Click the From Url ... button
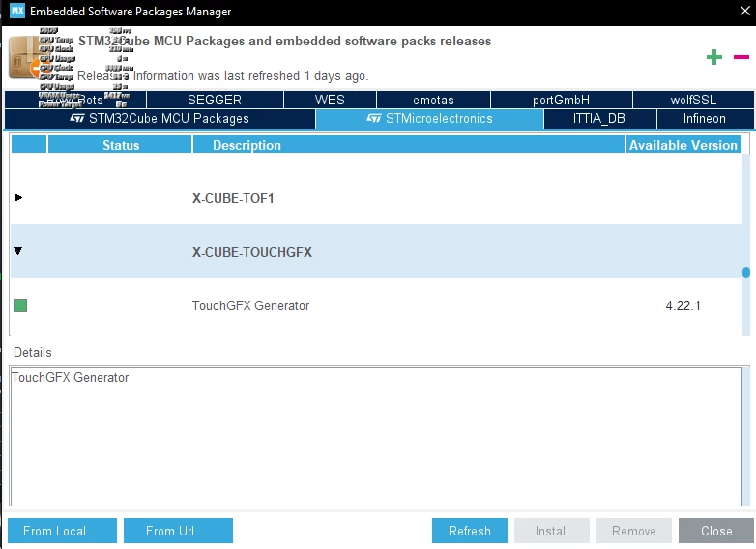 (x=178, y=531)
